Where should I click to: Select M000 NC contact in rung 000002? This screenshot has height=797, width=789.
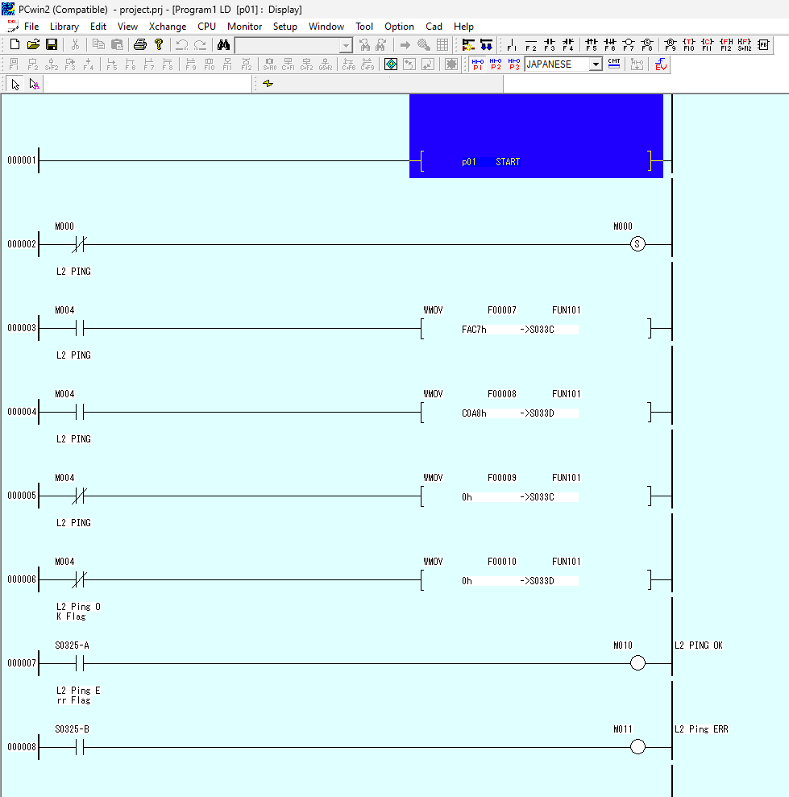[79, 244]
